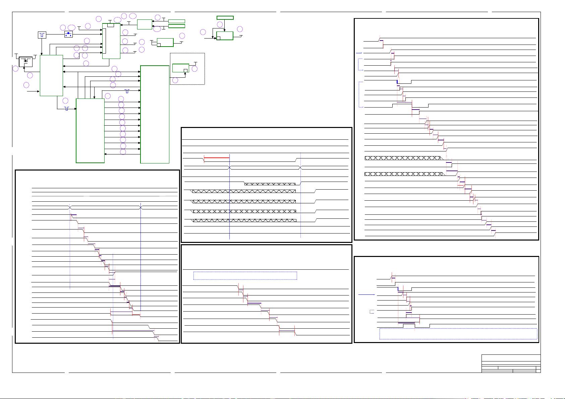565x399 pixels.
Task: Select the largest green block on the right
Action: 155,114
